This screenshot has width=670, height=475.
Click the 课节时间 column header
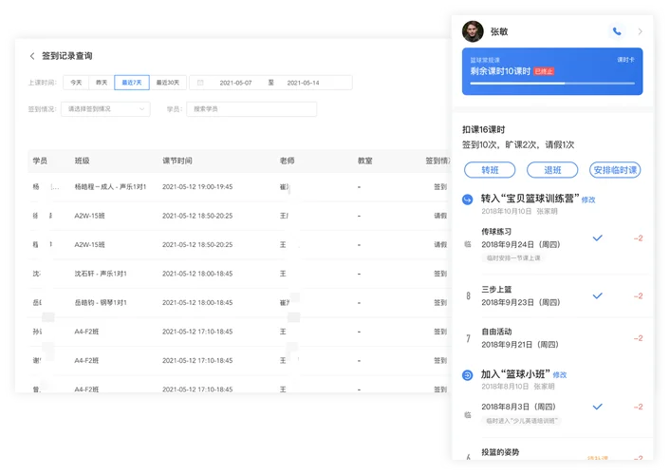tap(177, 161)
